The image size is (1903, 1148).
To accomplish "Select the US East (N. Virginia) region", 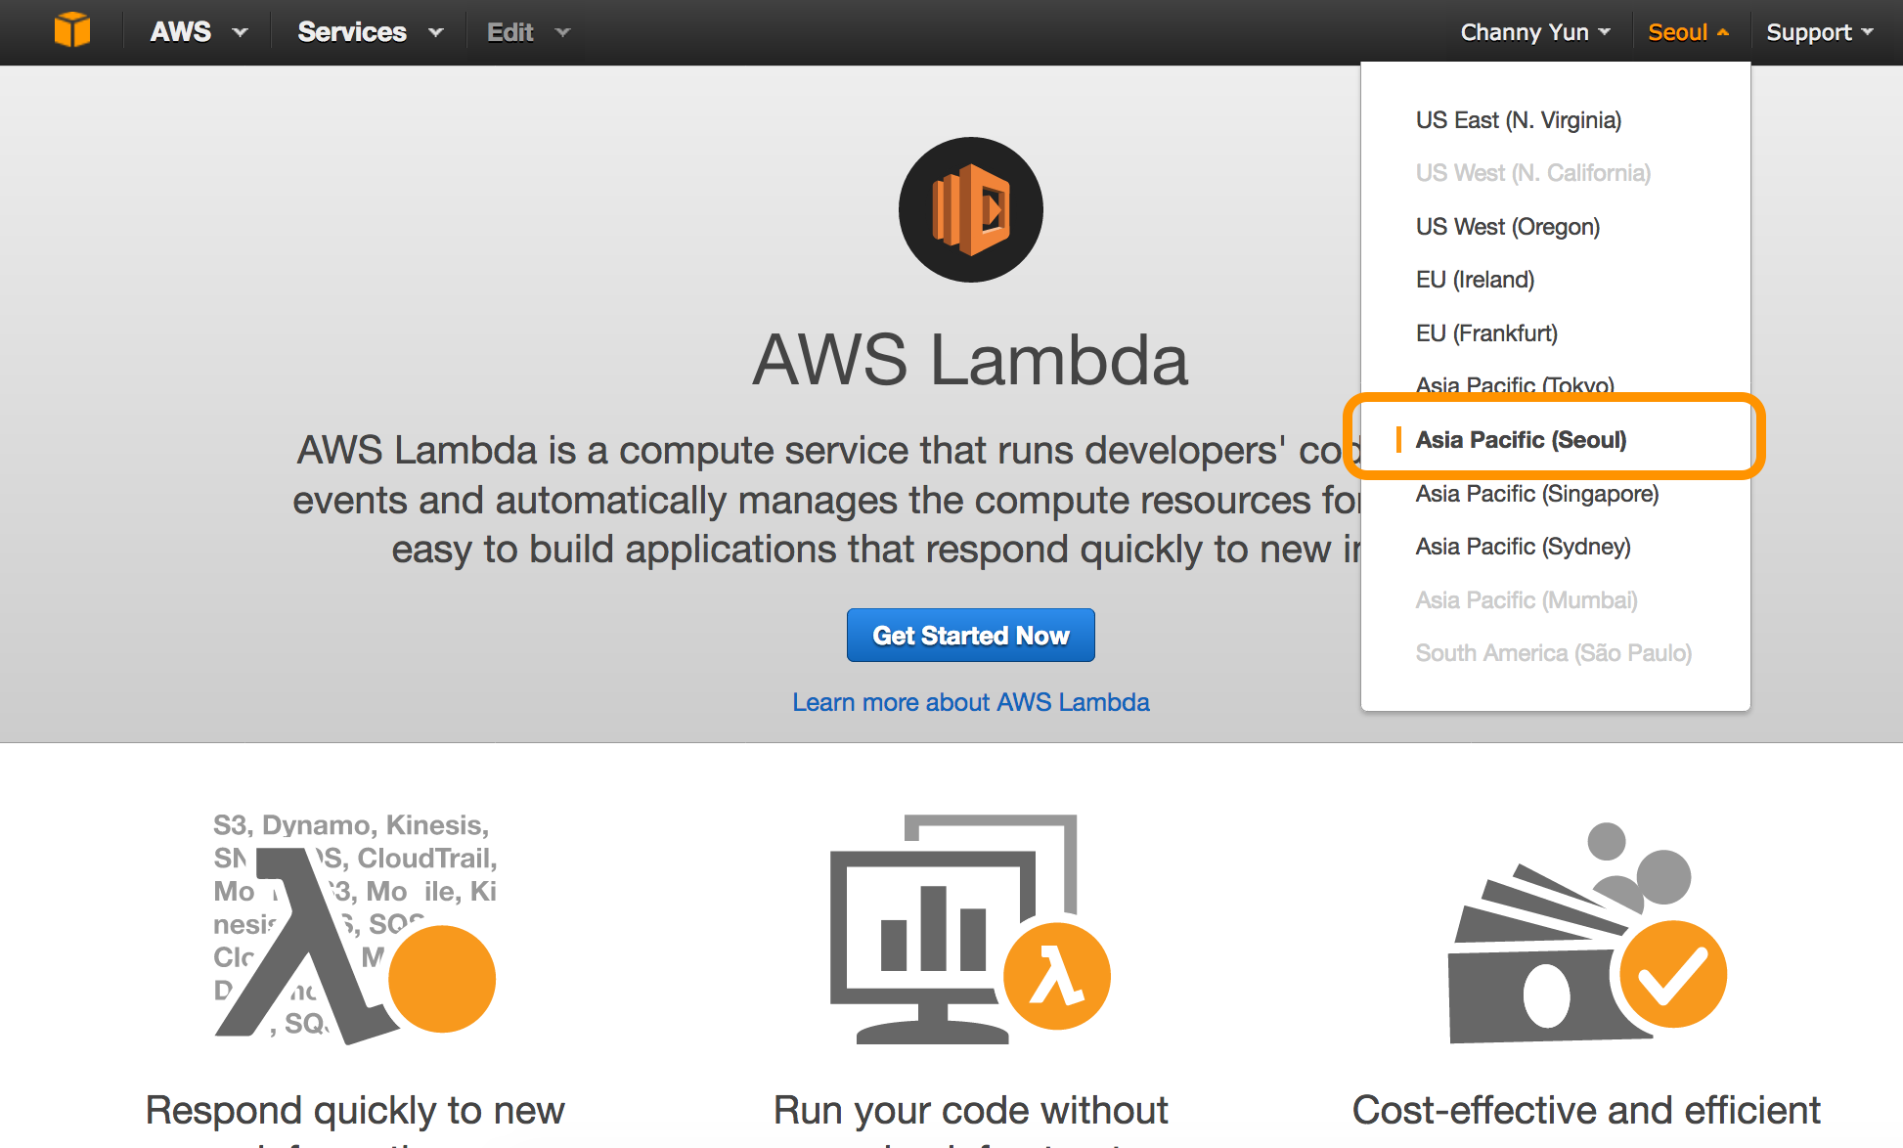I will click(x=1519, y=119).
